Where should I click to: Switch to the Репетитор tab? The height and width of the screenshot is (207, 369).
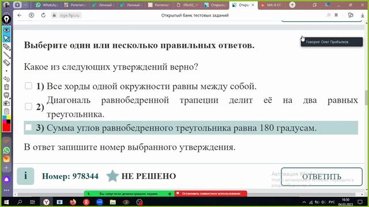(x=76, y=5)
